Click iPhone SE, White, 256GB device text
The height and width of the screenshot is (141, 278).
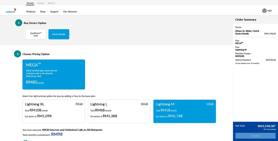(x=247, y=31)
